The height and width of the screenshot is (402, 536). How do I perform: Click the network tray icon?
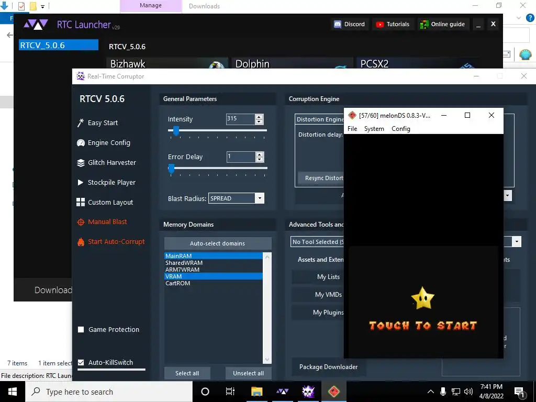(456, 392)
